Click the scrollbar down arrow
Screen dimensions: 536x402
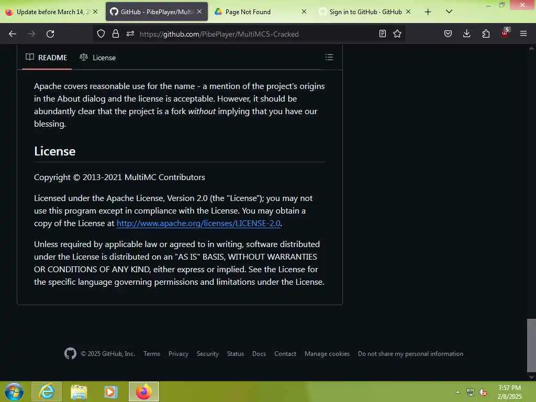point(531,377)
